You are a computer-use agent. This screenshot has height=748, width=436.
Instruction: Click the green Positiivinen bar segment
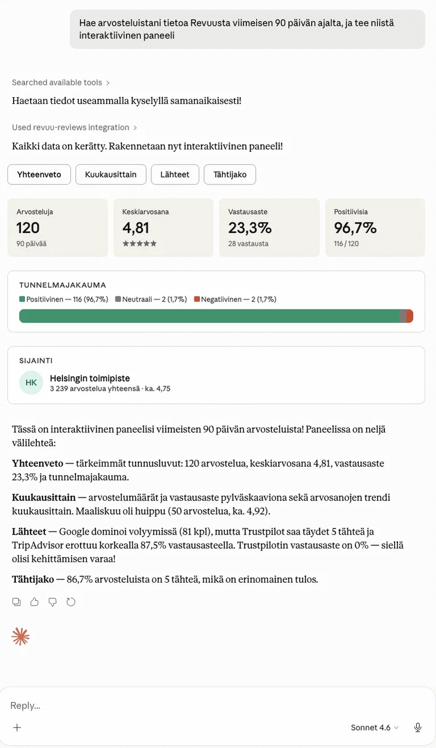[x=209, y=316]
